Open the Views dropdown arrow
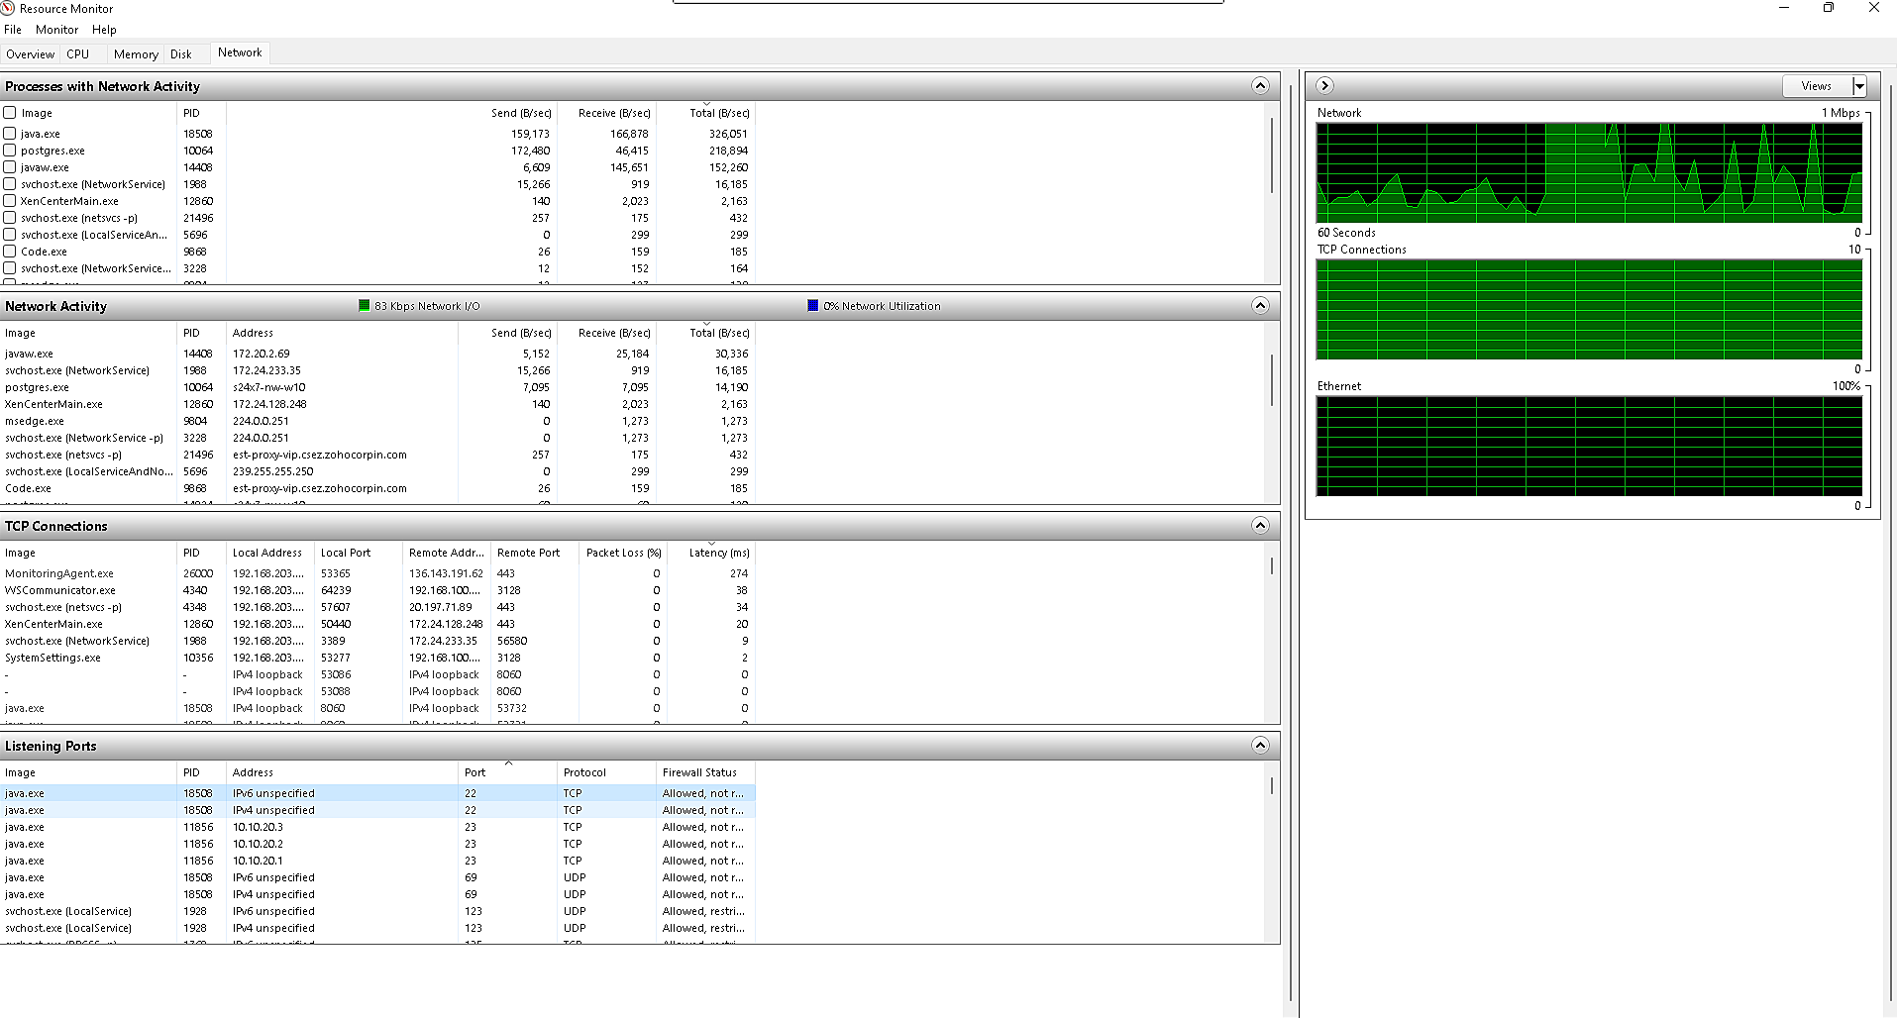 pyautogui.click(x=1859, y=86)
